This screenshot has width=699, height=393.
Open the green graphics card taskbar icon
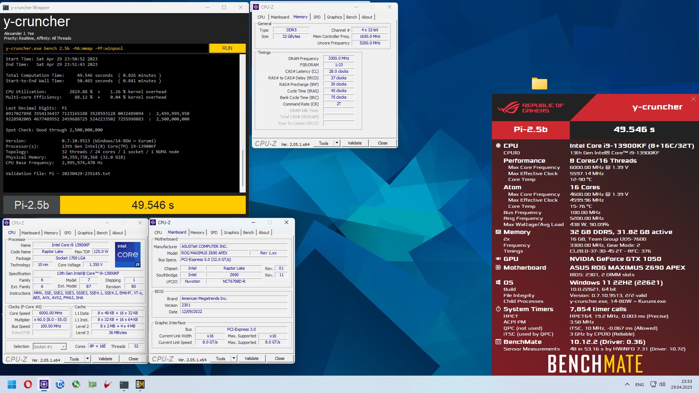(92, 384)
